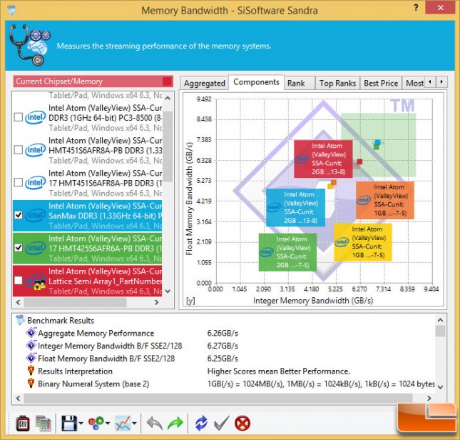Click the results pane right scroll arrow
Screen dimensions: 460x440
(x=429, y=399)
